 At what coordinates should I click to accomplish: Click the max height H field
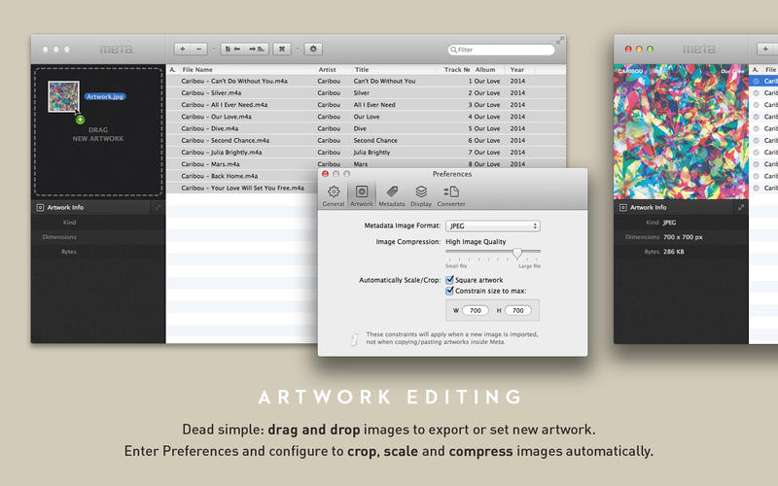pyautogui.click(x=518, y=311)
